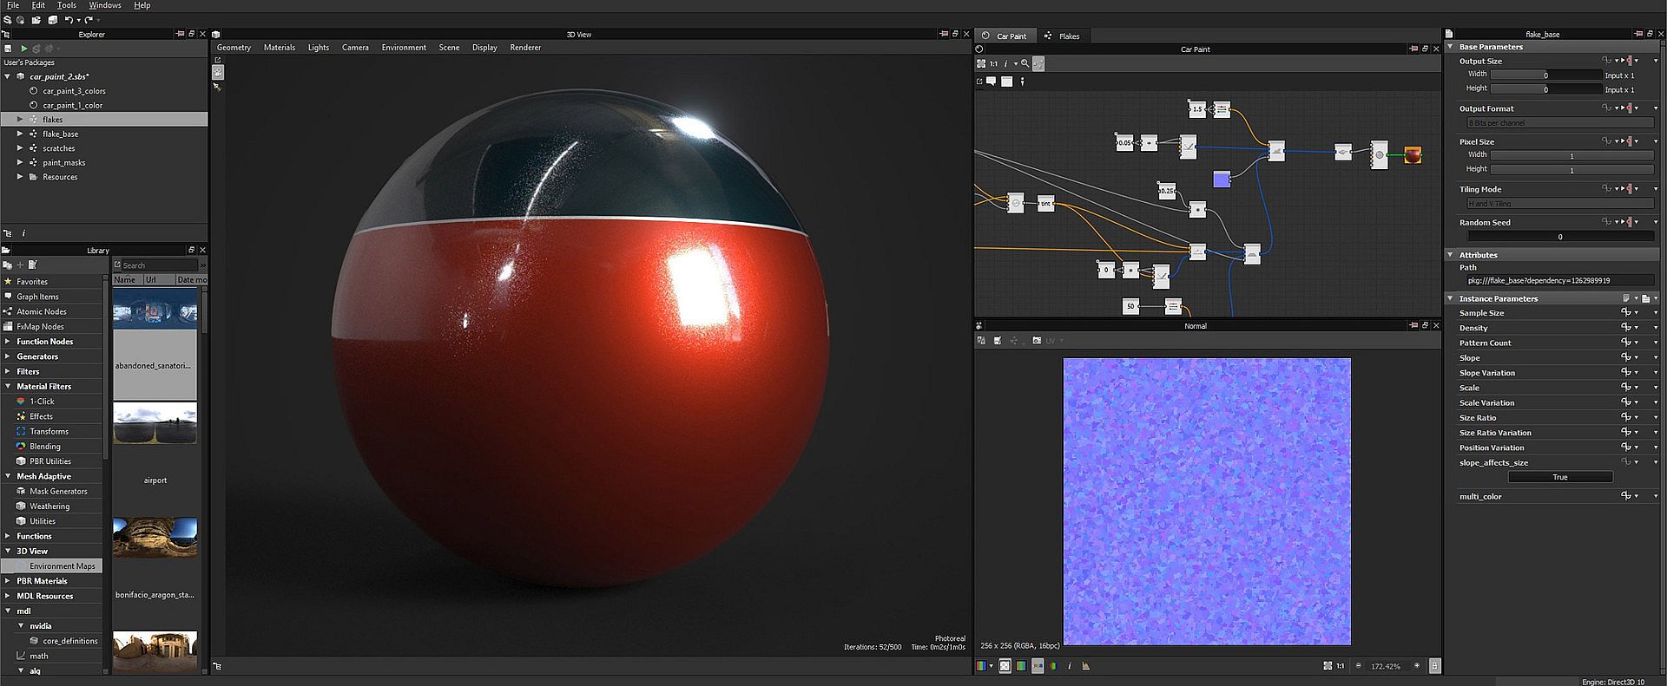Adjust the Output Size Width slider

[x=1545, y=75]
